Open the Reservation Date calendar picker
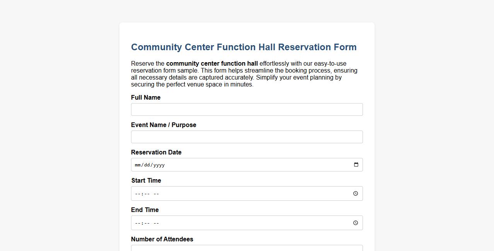 pos(356,165)
